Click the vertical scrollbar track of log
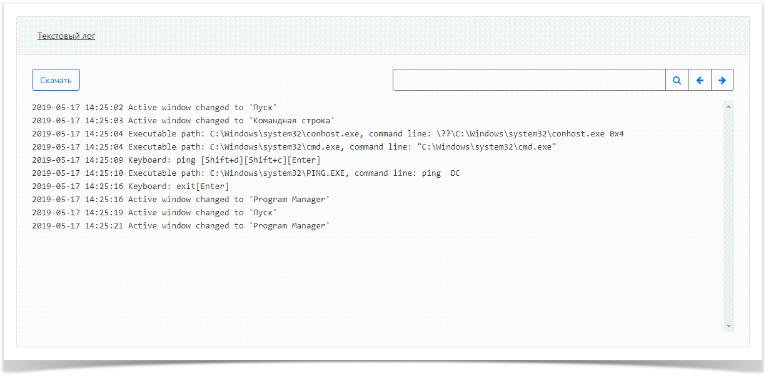Image resolution: width=771 pixels, height=378 pixels. (728, 216)
